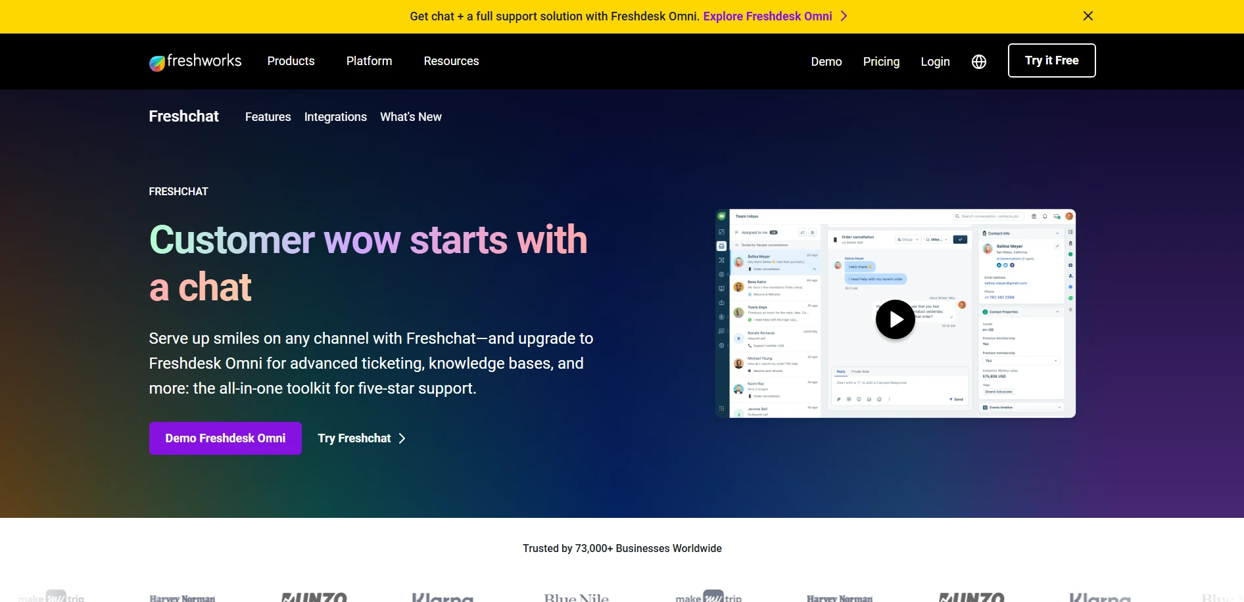Open the Platform menu
1244x602 pixels.
(369, 60)
